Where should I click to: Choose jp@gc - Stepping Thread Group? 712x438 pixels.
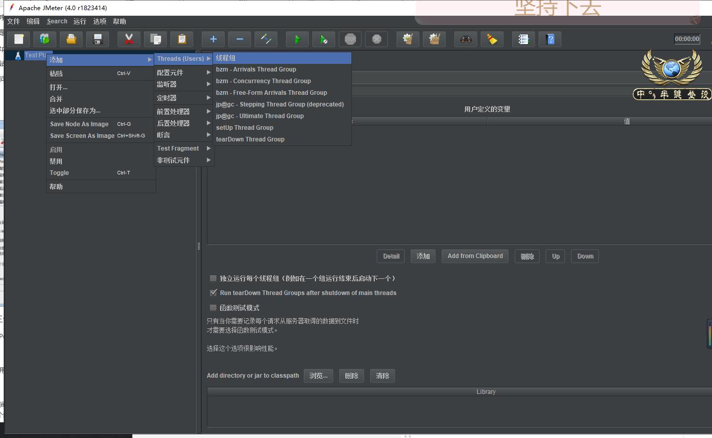tap(282, 104)
